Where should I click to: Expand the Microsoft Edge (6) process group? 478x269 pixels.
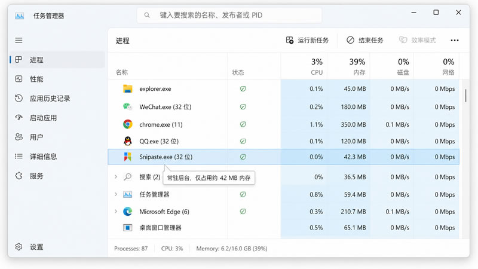(116, 212)
